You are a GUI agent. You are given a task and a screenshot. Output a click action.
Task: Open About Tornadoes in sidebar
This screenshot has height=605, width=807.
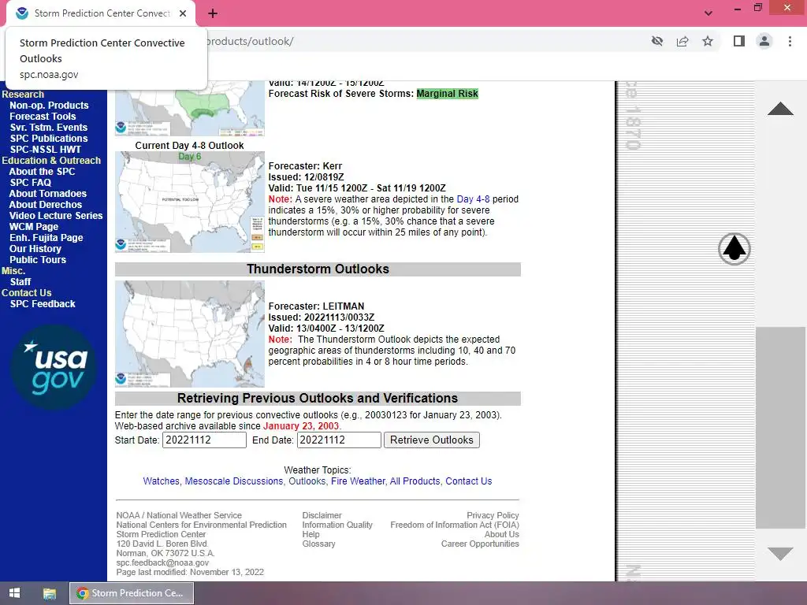(x=48, y=194)
